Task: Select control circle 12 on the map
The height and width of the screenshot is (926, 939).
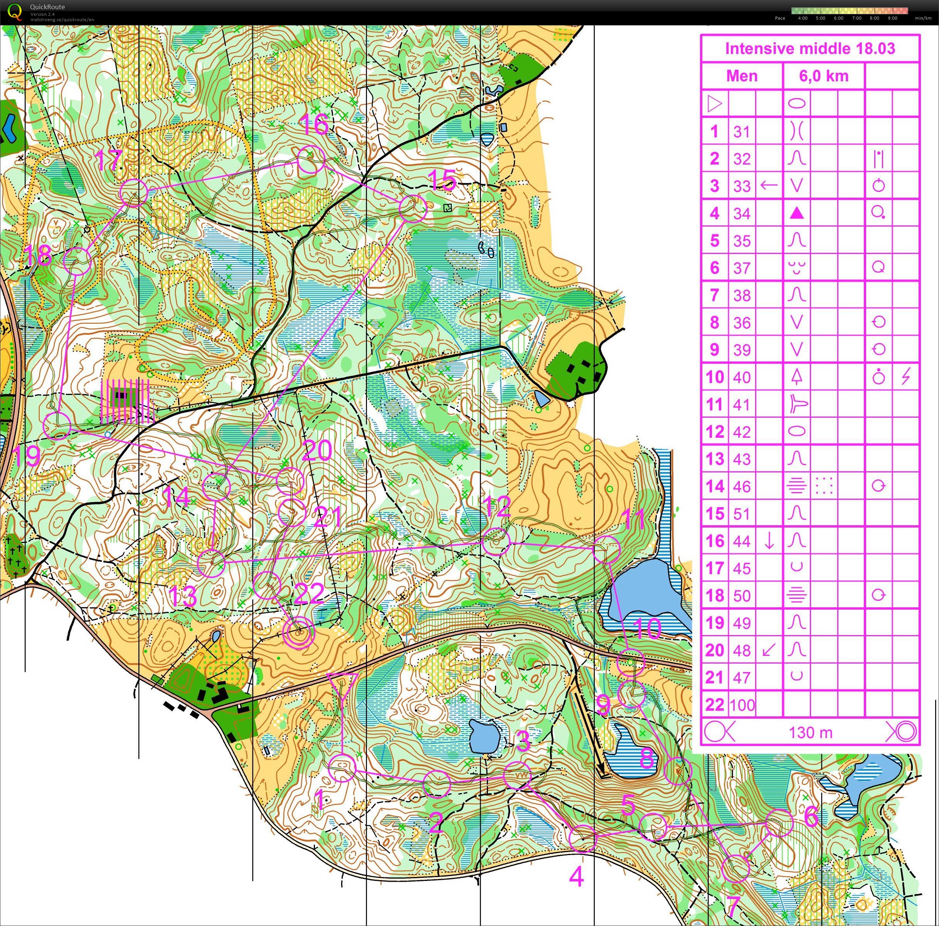Action: pyautogui.click(x=496, y=542)
